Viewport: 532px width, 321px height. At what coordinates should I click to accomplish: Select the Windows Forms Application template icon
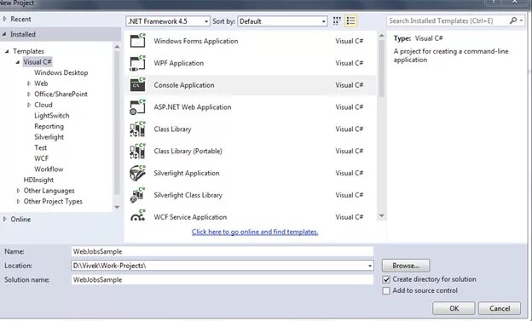pyautogui.click(x=137, y=41)
